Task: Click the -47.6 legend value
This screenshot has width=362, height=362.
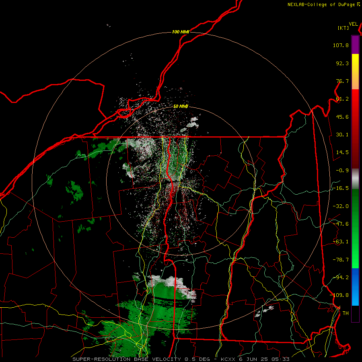Action: (x=341, y=224)
